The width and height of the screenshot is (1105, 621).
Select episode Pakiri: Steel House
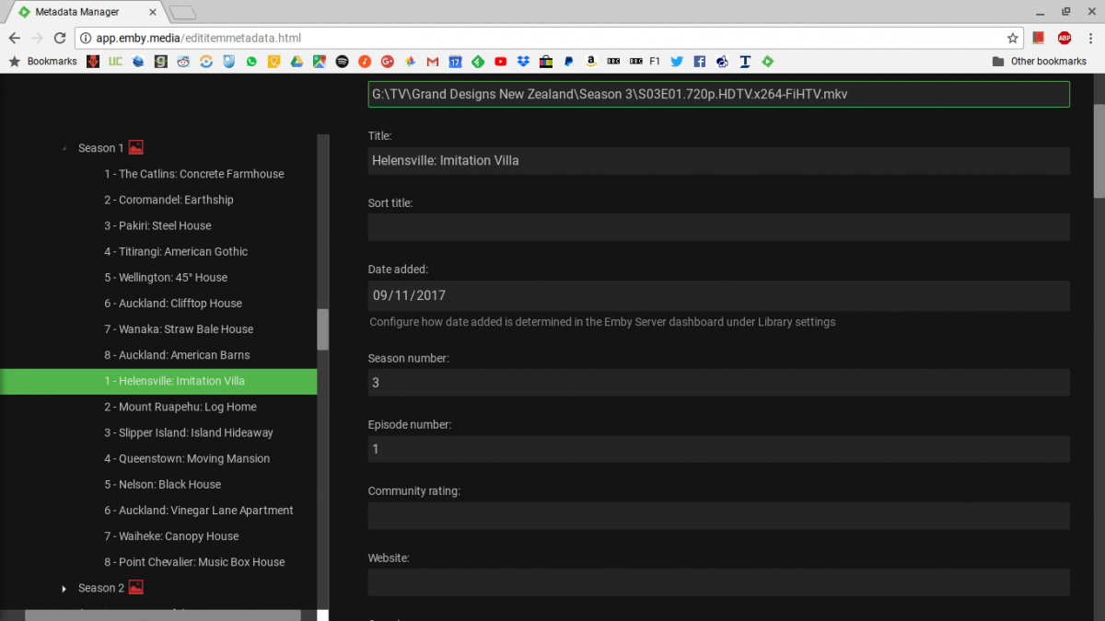tap(157, 225)
